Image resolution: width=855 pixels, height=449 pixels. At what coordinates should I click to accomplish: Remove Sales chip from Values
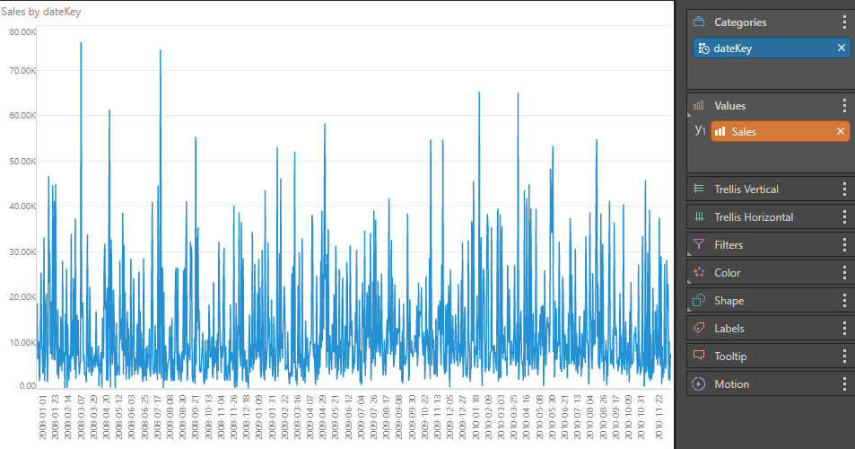click(841, 132)
